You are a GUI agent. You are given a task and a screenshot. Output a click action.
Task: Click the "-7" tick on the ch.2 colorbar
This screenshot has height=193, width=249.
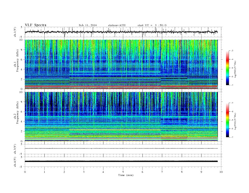(232, 137)
